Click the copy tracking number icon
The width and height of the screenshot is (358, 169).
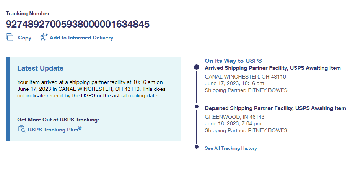click(x=10, y=38)
